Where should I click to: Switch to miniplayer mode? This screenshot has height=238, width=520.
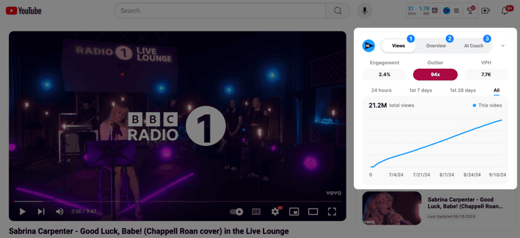coord(294,212)
